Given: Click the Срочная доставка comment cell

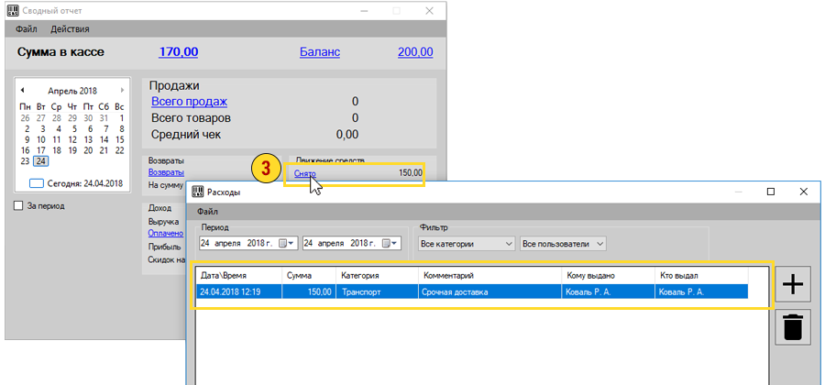Looking at the screenshot, I should click(490, 291).
